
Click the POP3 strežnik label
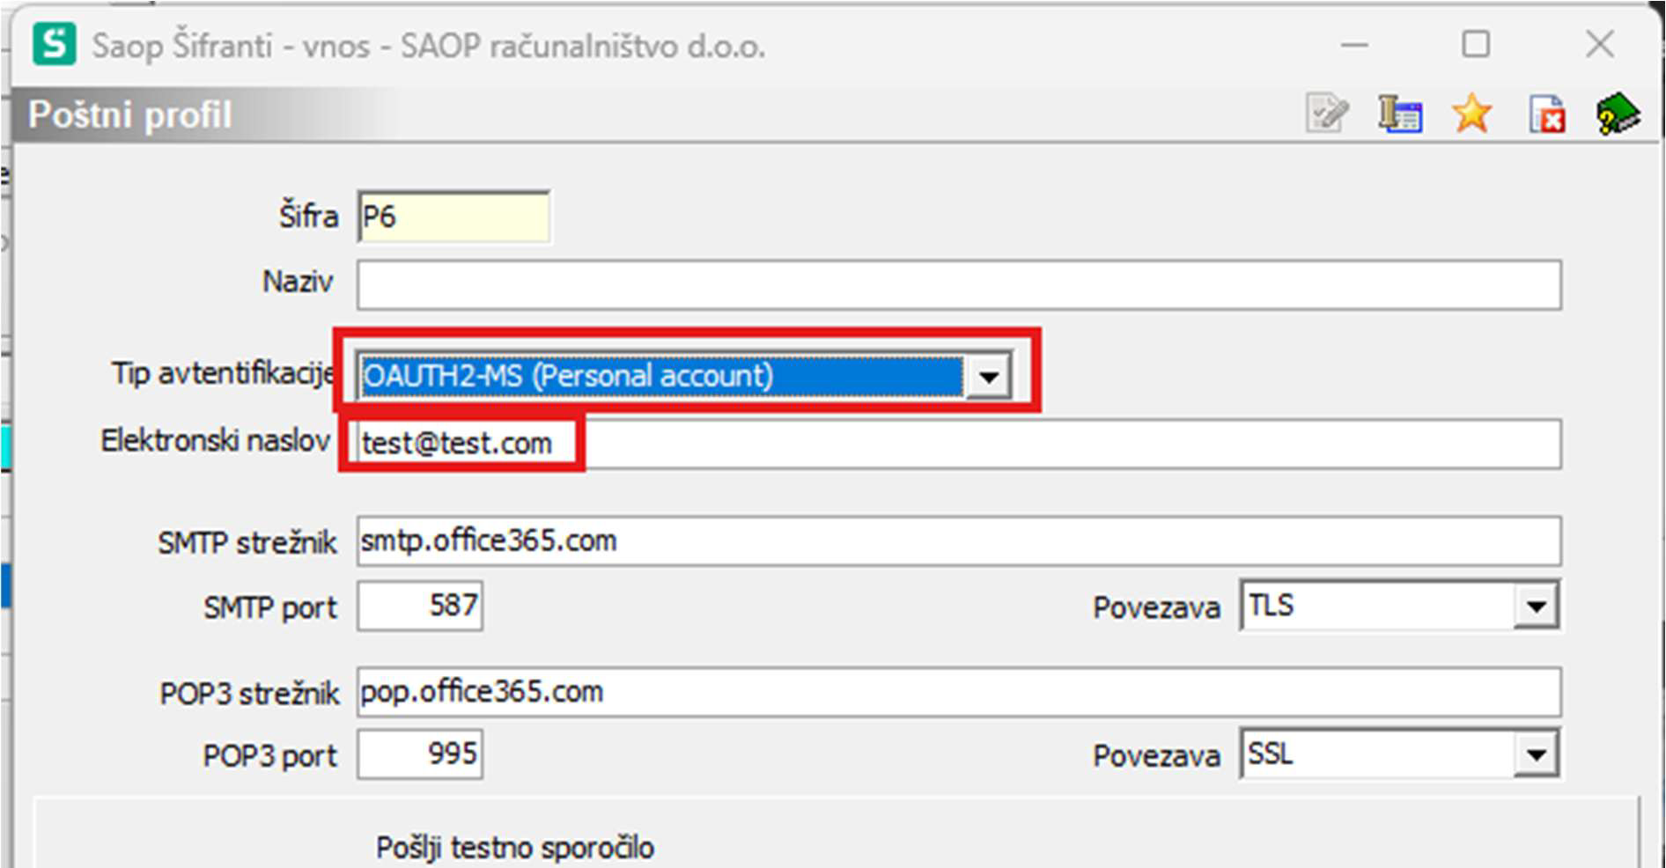point(249,694)
